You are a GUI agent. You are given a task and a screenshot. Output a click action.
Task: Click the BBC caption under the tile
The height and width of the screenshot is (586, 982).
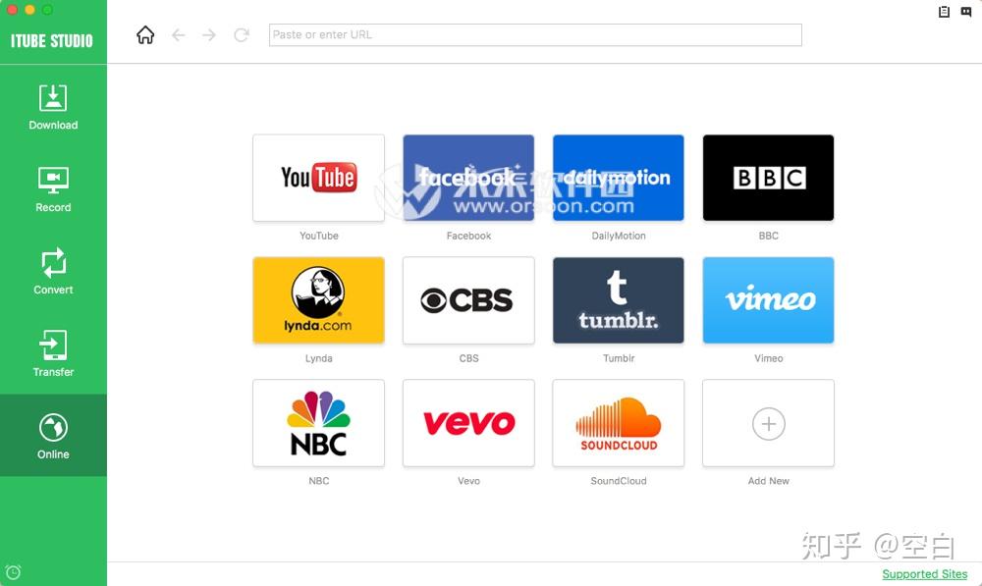click(x=769, y=236)
